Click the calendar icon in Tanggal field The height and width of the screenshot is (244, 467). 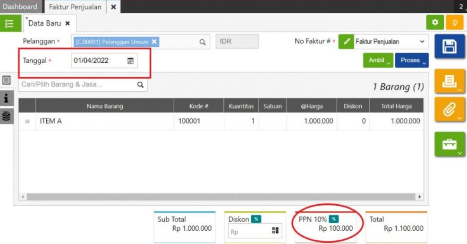(130, 61)
